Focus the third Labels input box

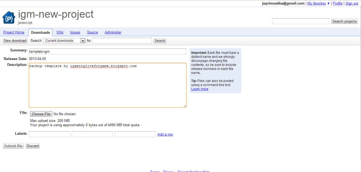pyautogui.click(x=135, y=134)
